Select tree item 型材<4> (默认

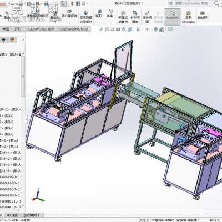(11, 153)
